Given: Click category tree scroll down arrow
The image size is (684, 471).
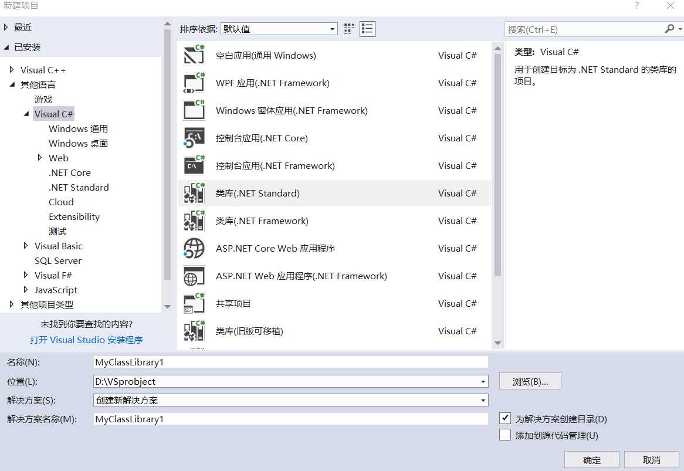Looking at the screenshot, I should click(168, 307).
